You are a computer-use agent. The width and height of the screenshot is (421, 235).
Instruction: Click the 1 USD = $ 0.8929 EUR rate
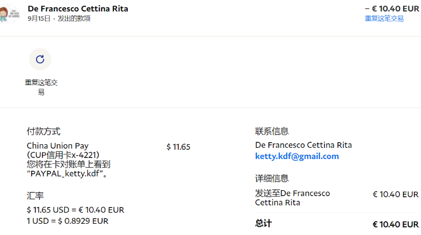[67, 221]
